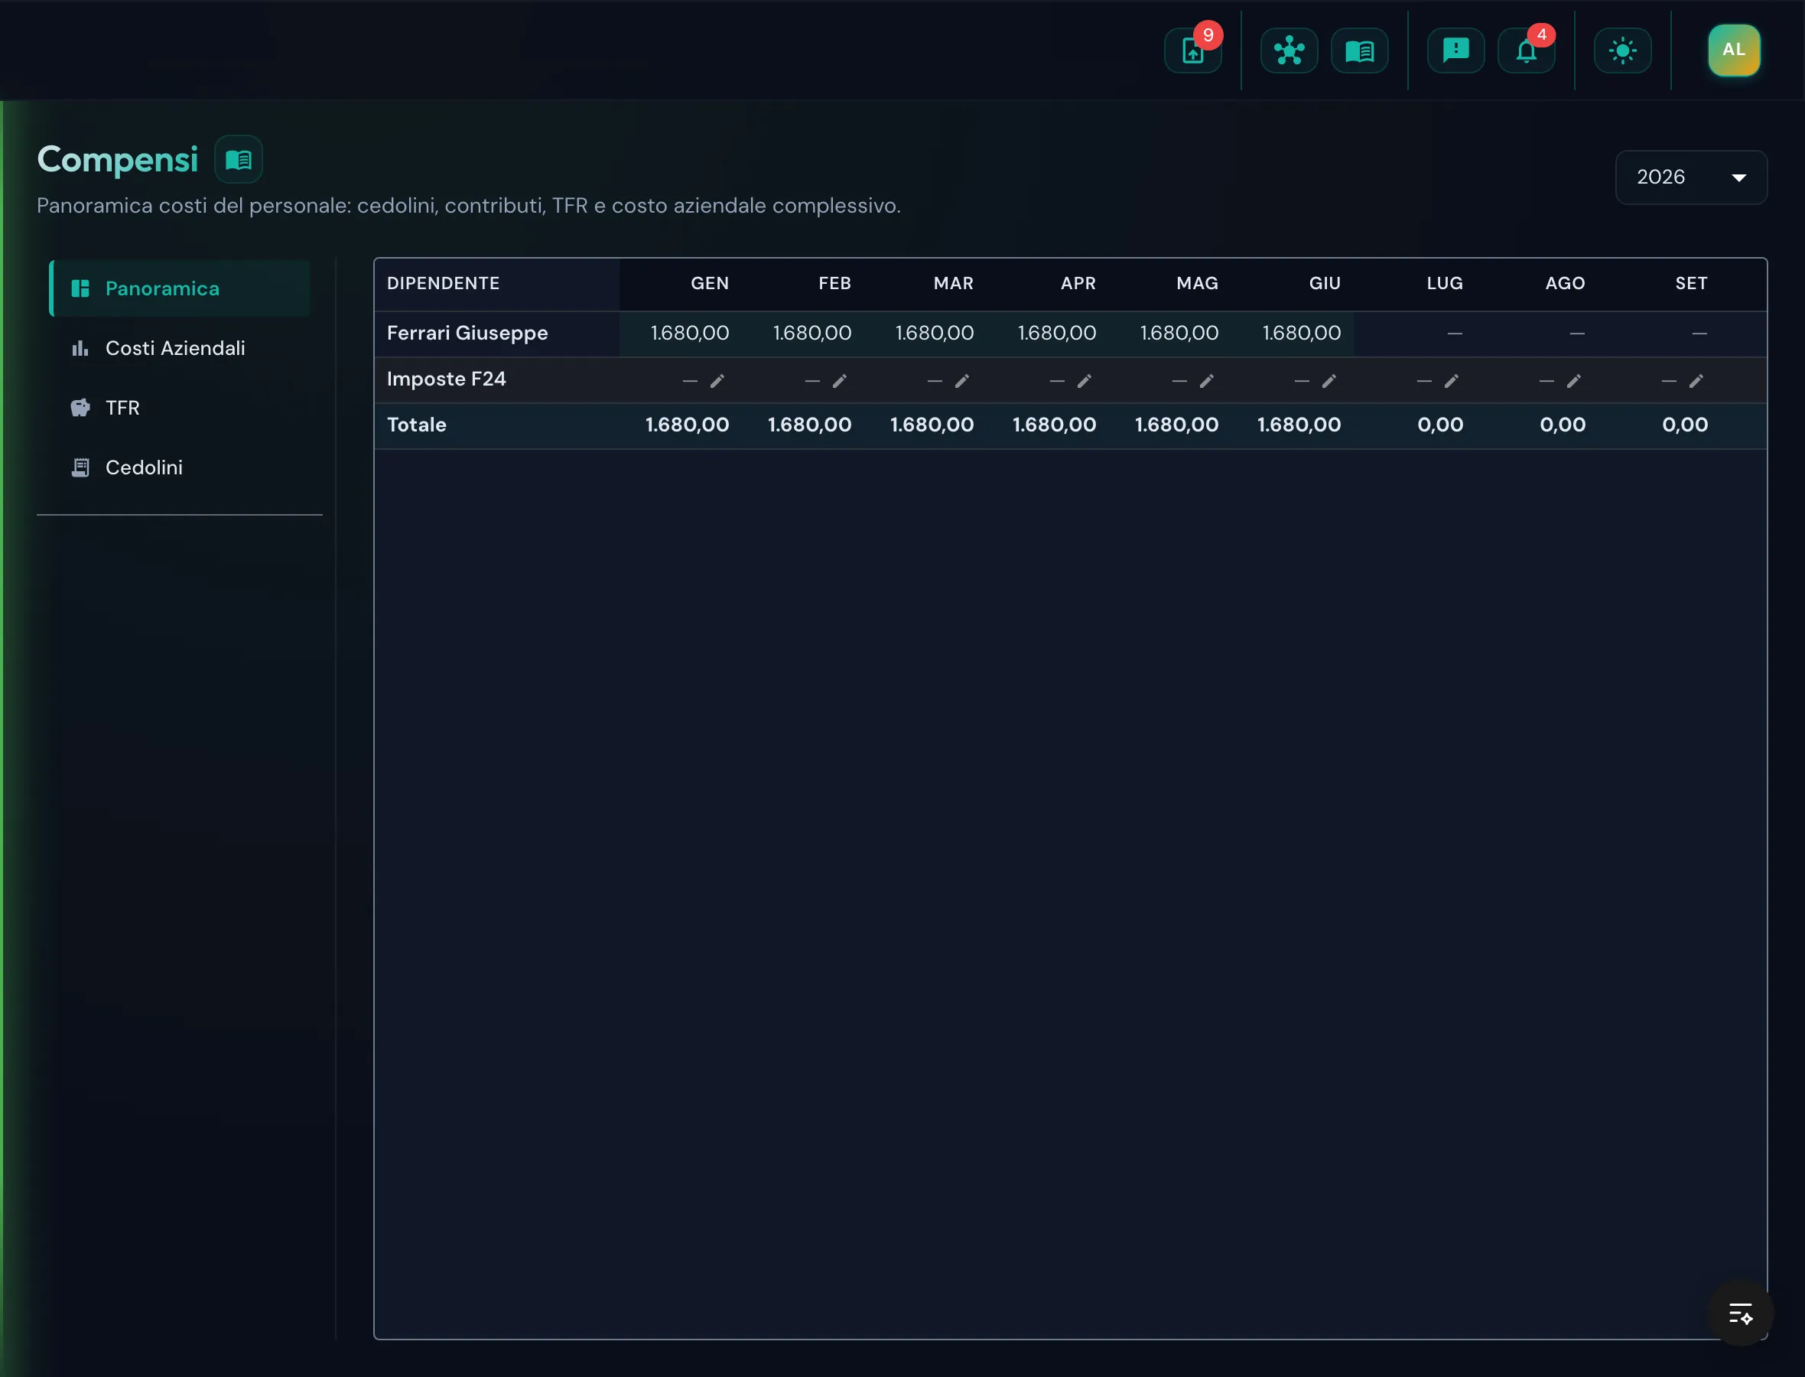The width and height of the screenshot is (1805, 1377).
Task: Toggle light theme with sun icon
Action: pyautogui.click(x=1622, y=50)
